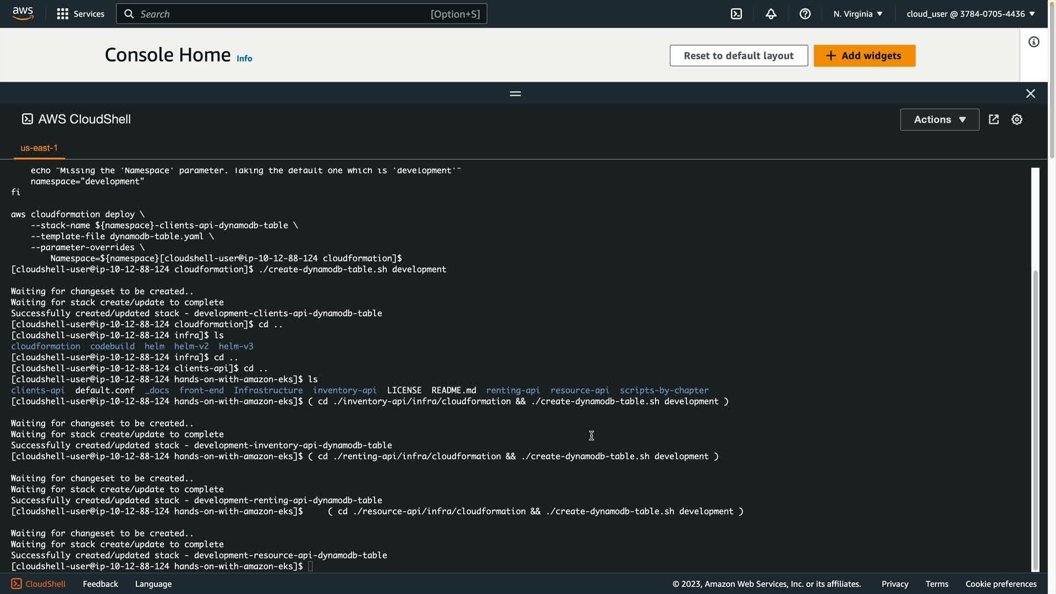
Task: Select the us-east-1 terminal tab
Action: [39, 148]
